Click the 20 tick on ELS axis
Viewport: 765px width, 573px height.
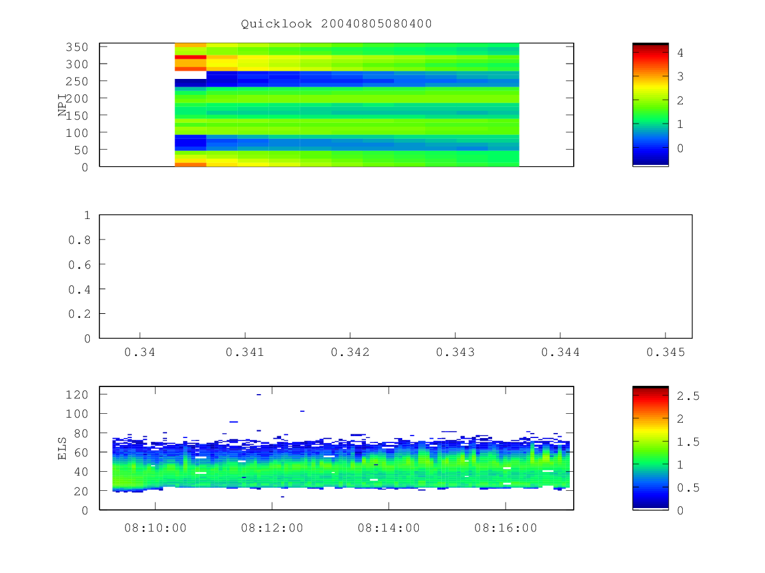coord(82,491)
